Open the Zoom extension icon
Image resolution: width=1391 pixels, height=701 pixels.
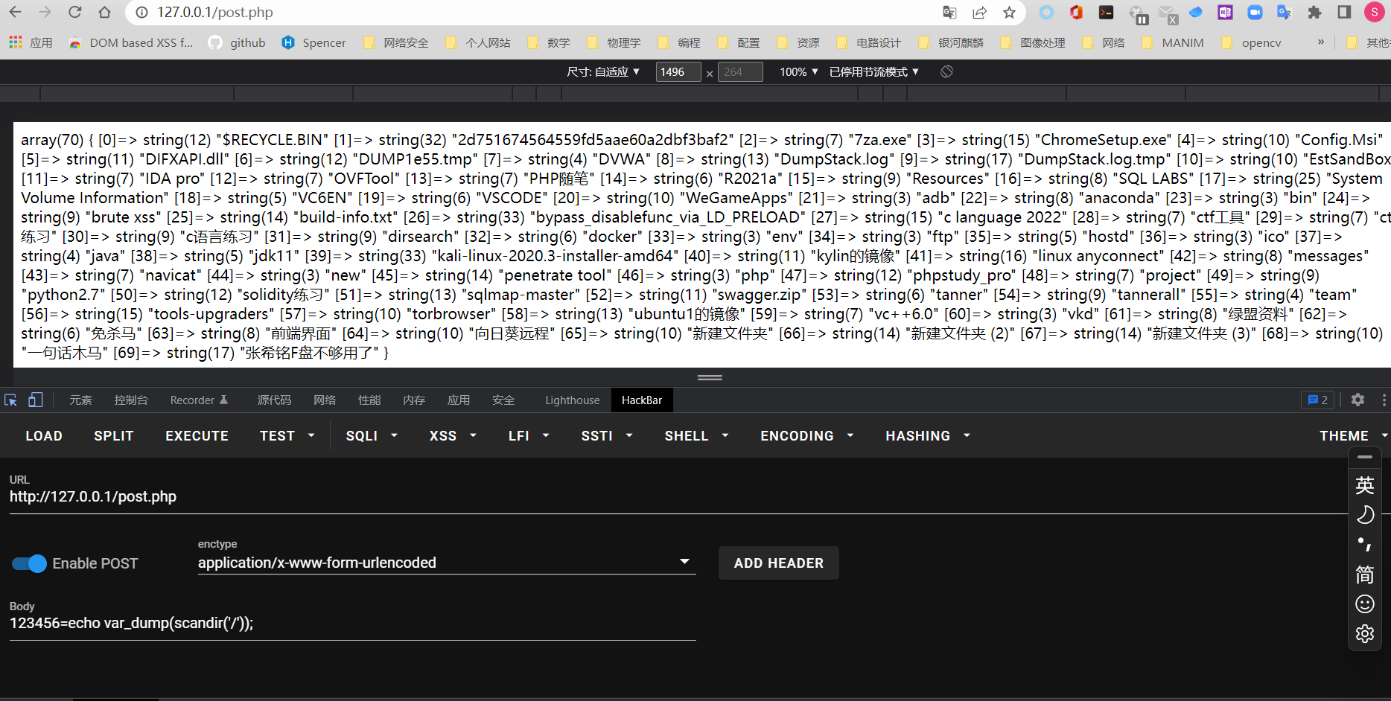pos(1255,12)
